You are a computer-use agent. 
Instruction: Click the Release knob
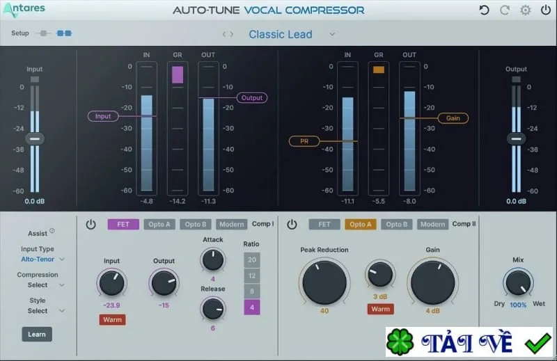coord(213,308)
